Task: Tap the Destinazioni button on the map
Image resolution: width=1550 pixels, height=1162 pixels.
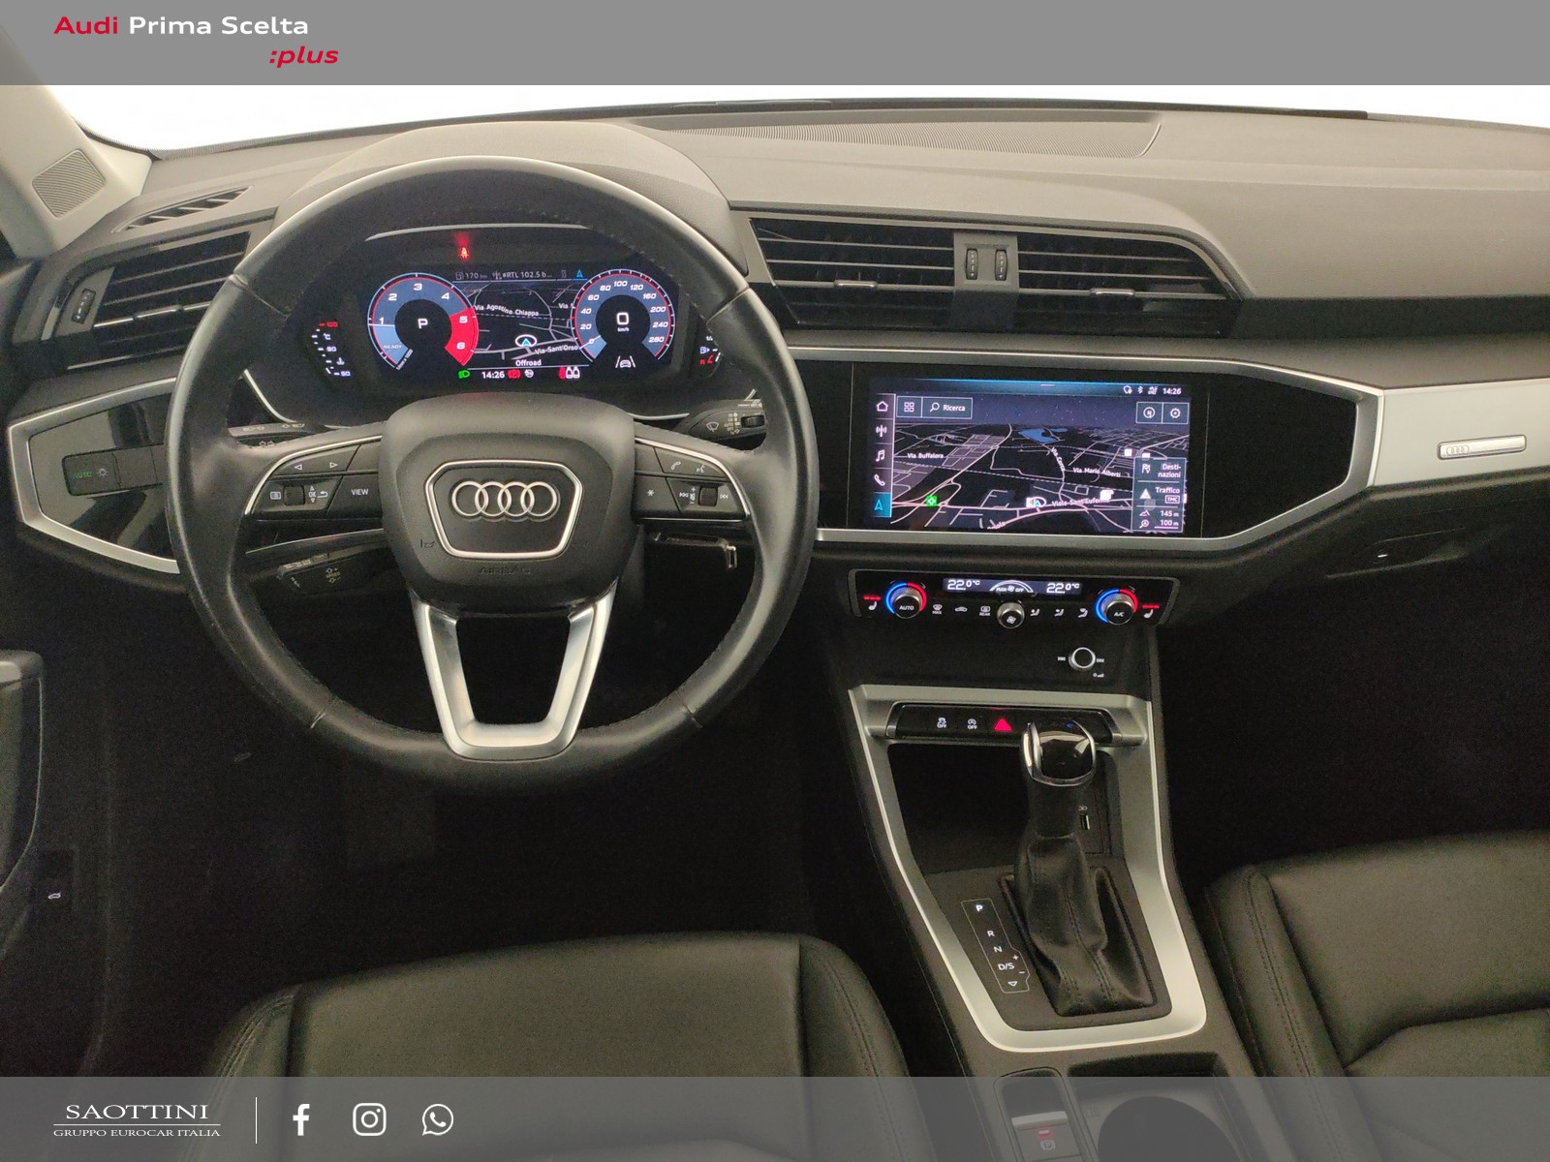Action: pos(1161,471)
